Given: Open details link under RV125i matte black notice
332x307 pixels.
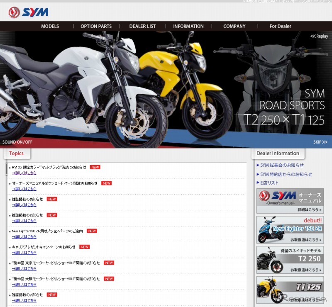Looking at the screenshot, I should click(x=24, y=173).
